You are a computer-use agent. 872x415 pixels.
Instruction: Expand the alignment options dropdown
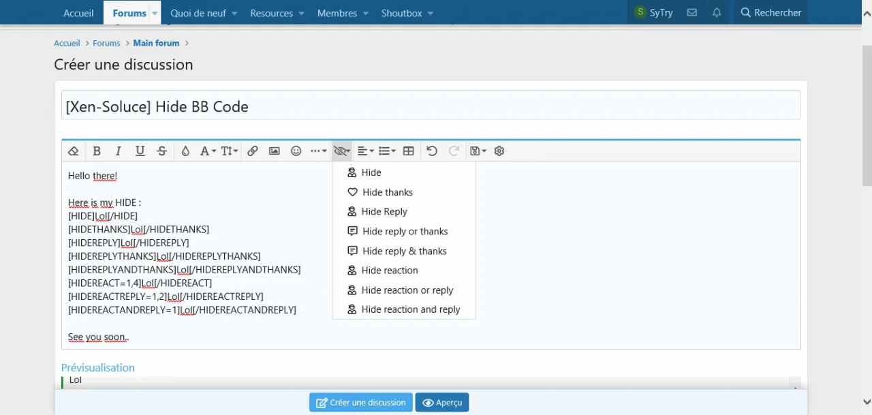click(x=365, y=151)
